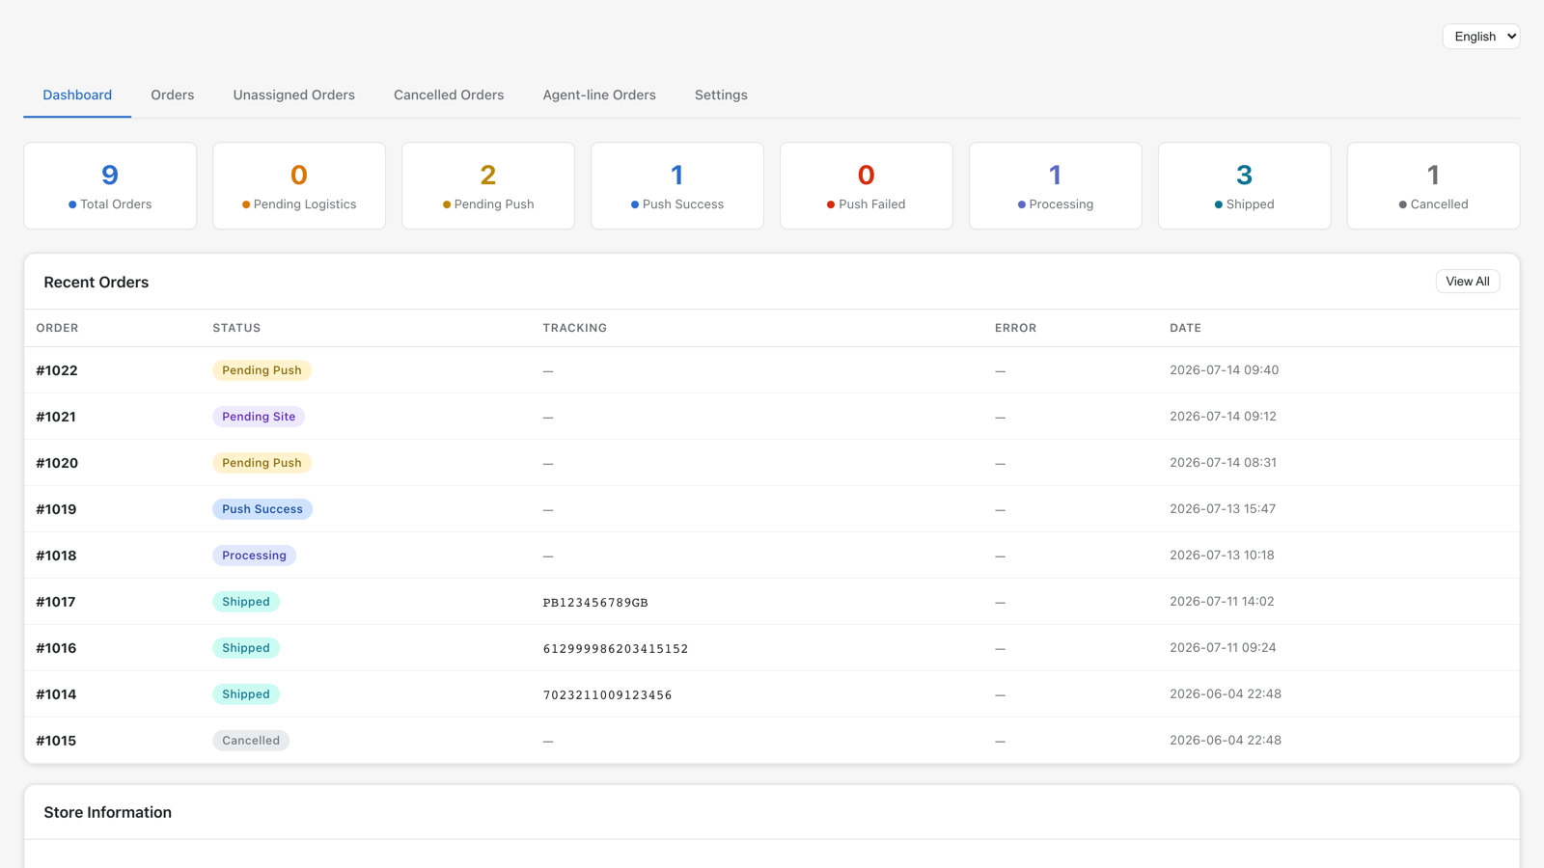This screenshot has width=1544, height=868.
Task: Click the date 2026-07-13 15:47
Action: [1223, 509]
